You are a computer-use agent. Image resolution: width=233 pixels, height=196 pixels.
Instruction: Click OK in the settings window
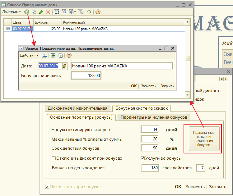[178, 187]
